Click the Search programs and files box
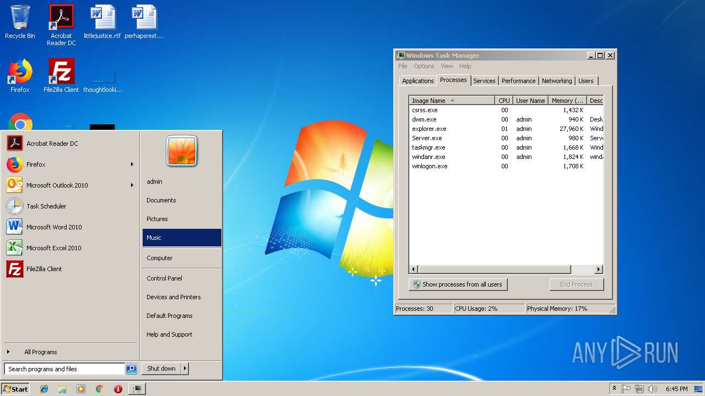The width and height of the screenshot is (705, 396). [x=64, y=369]
